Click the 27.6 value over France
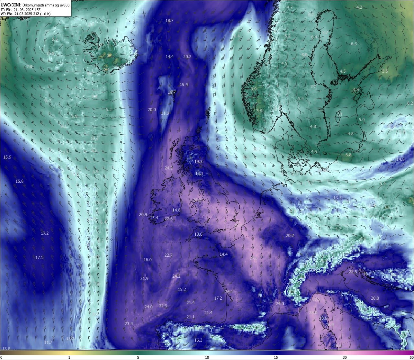The width and height of the screenshot is (414, 360). [254, 259]
